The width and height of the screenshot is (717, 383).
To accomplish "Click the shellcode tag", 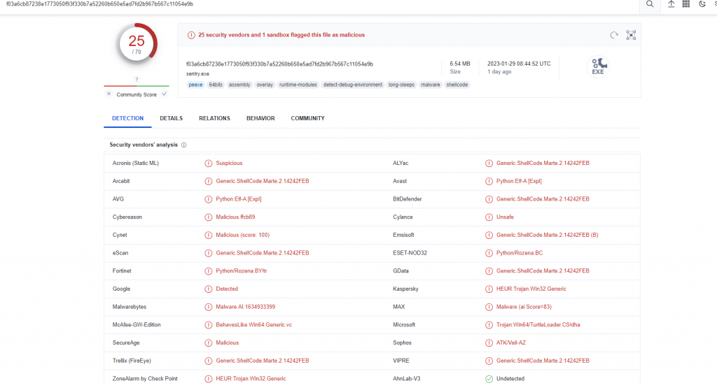I will click(x=457, y=85).
